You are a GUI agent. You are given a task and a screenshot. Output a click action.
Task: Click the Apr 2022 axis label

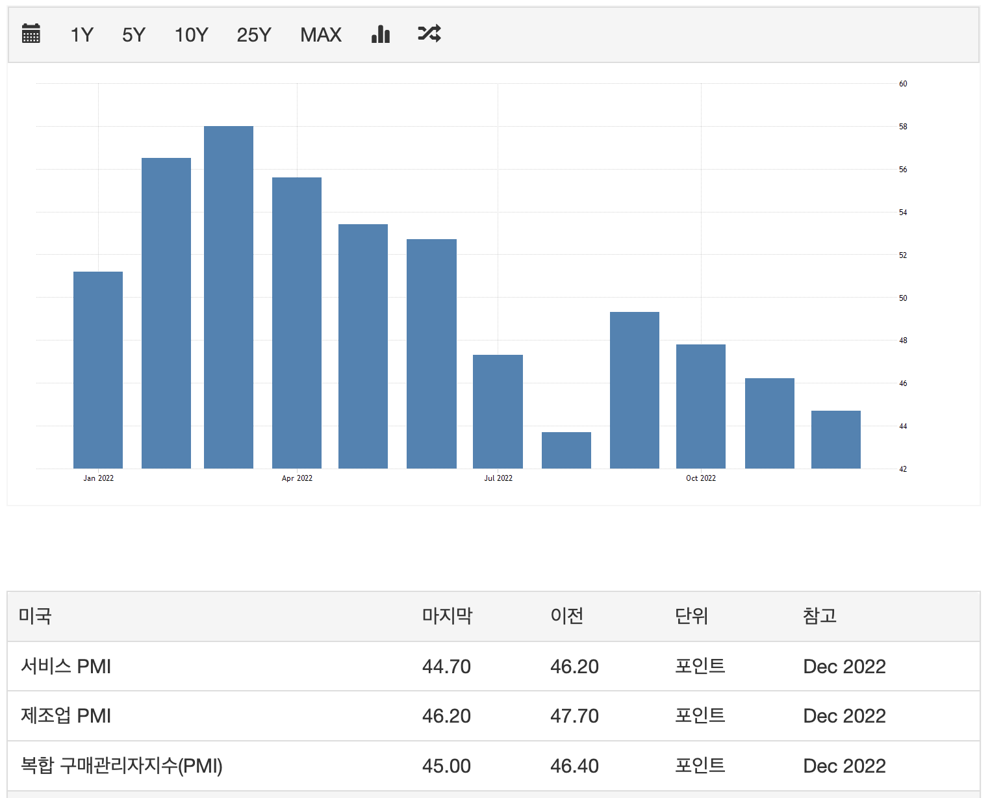coord(297,478)
